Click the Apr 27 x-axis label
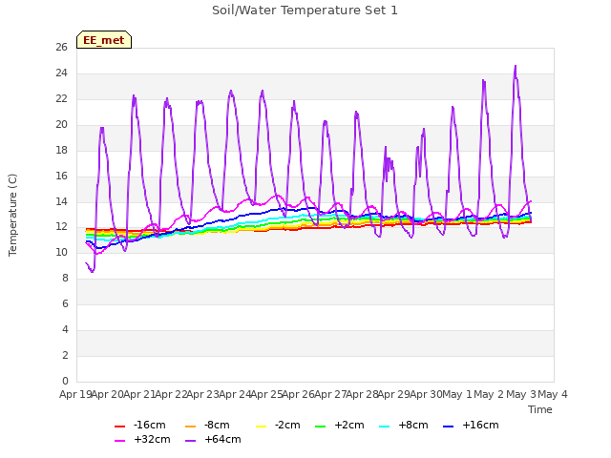611x458 pixels. coord(330,394)
